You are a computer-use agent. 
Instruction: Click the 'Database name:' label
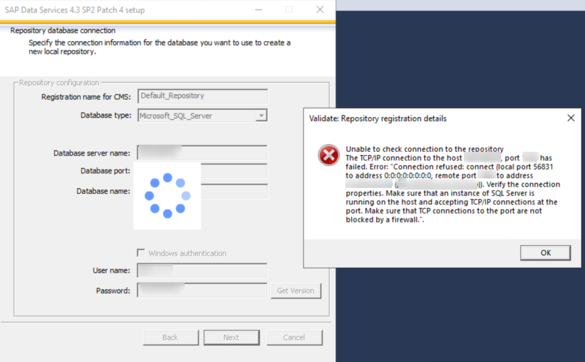point(103,191)
